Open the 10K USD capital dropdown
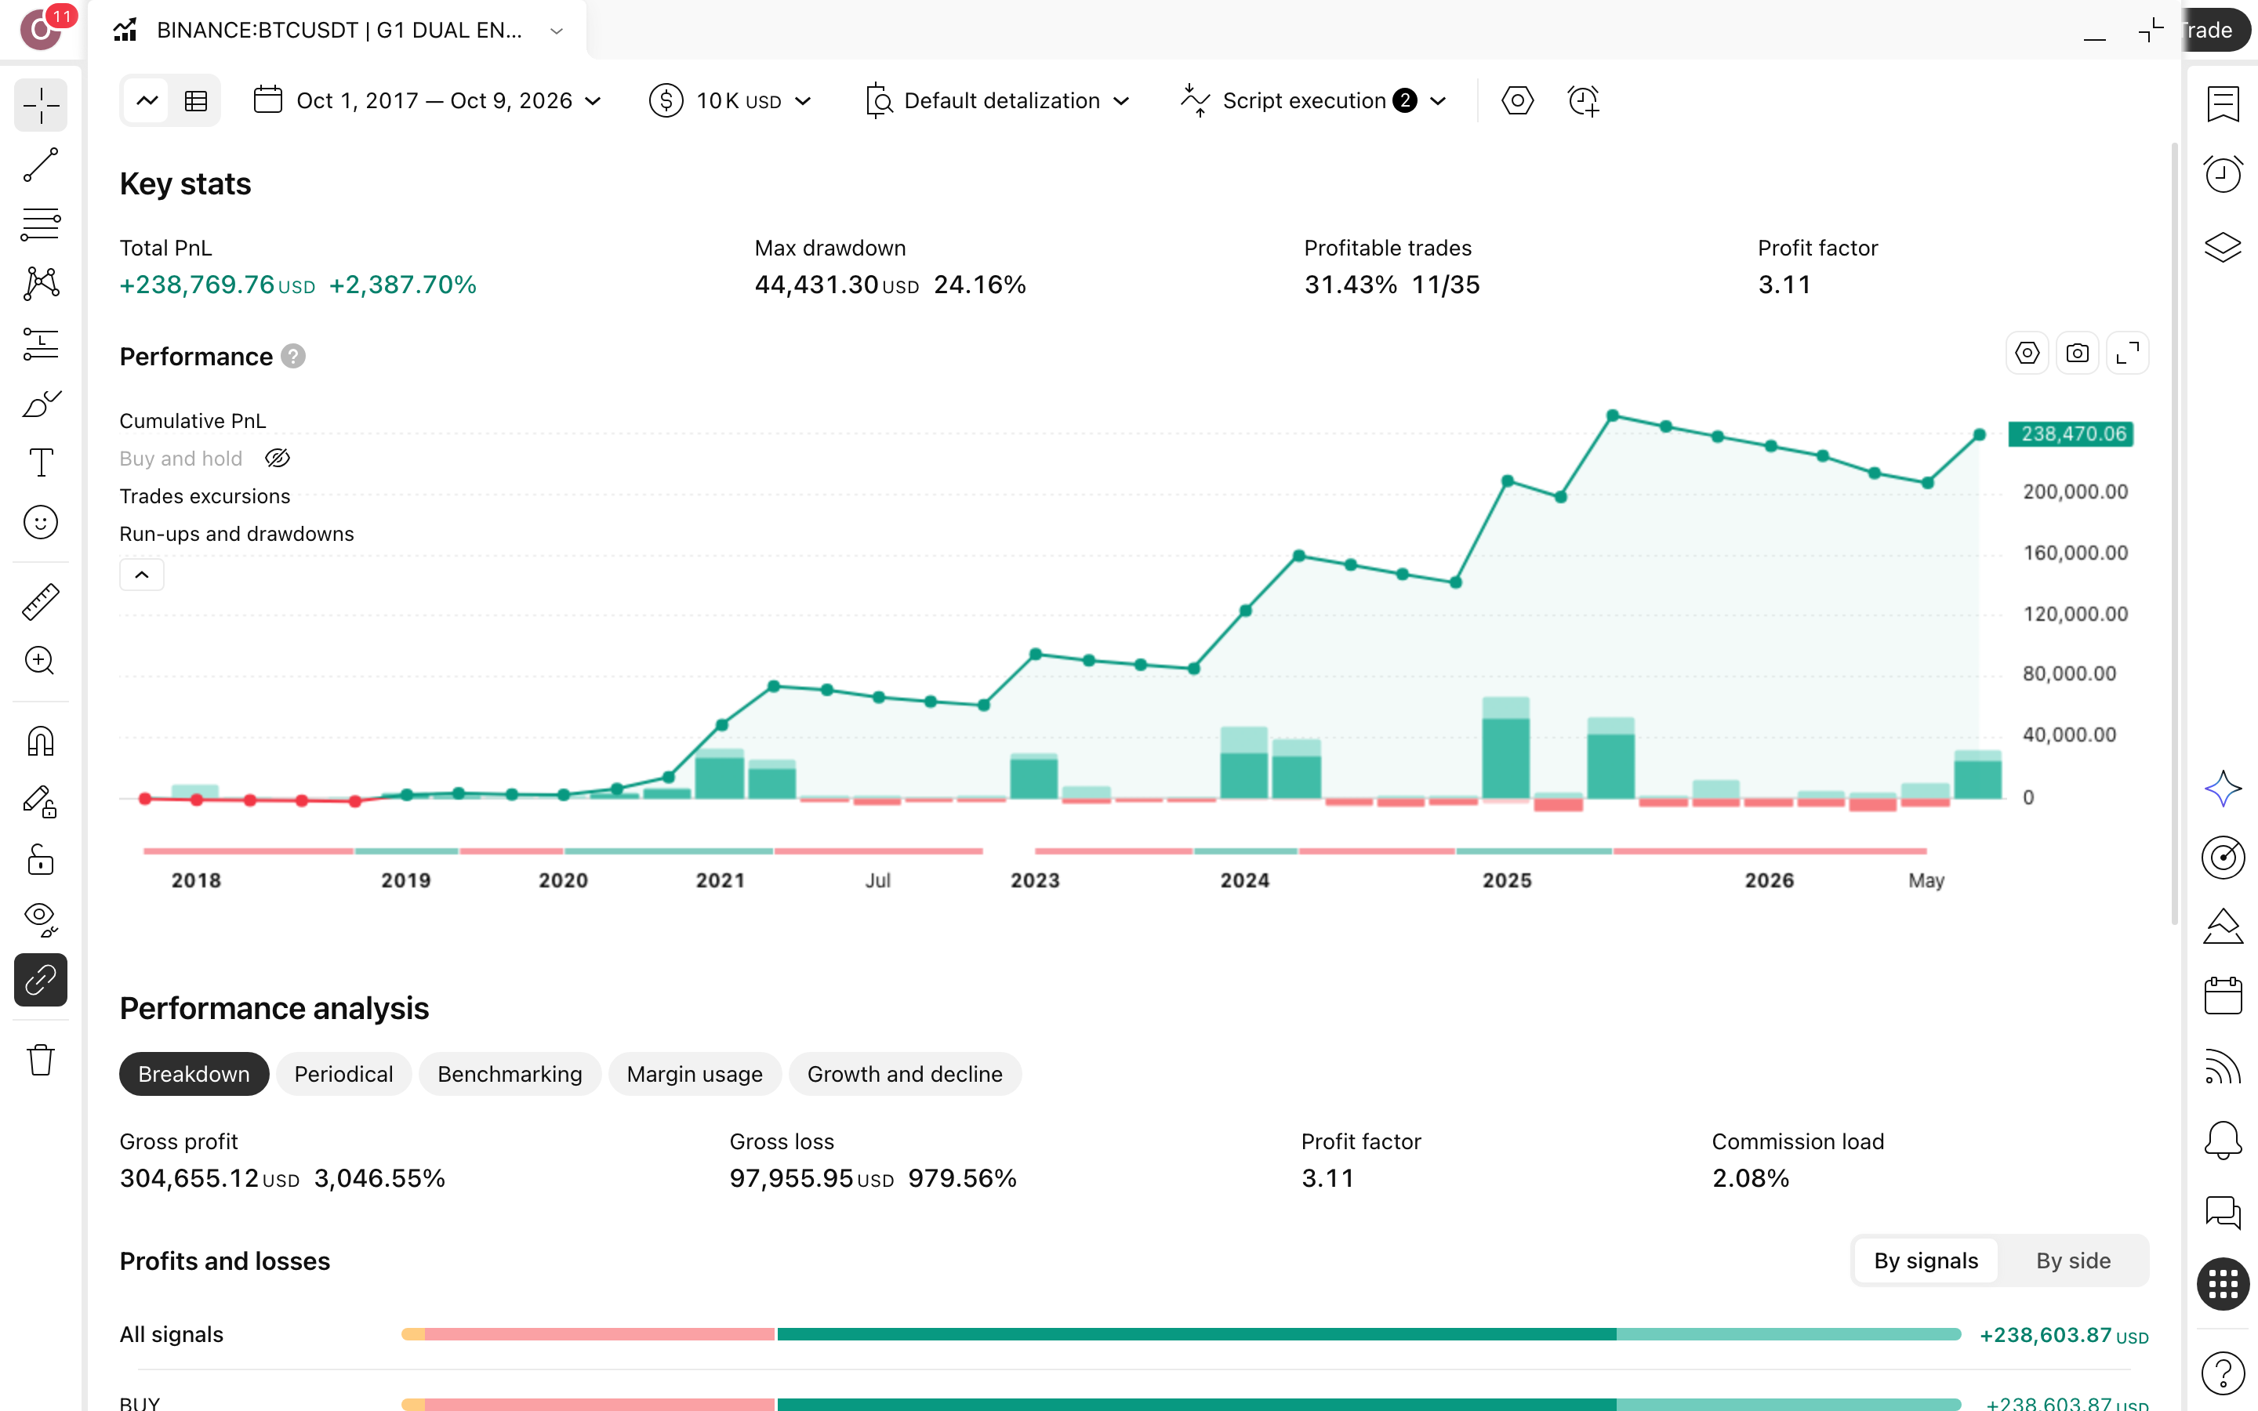 click(731, 101)
